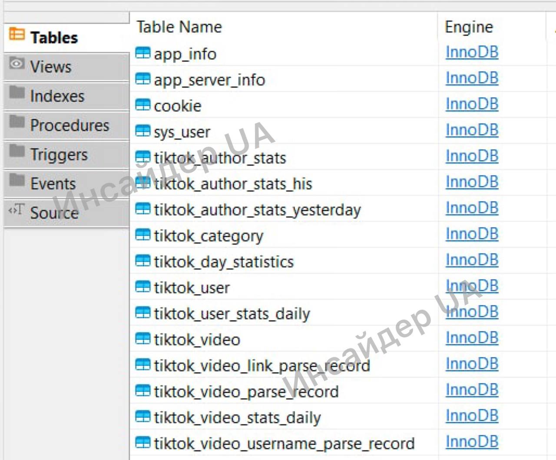Open the Tables tab

tap(54, 38)
